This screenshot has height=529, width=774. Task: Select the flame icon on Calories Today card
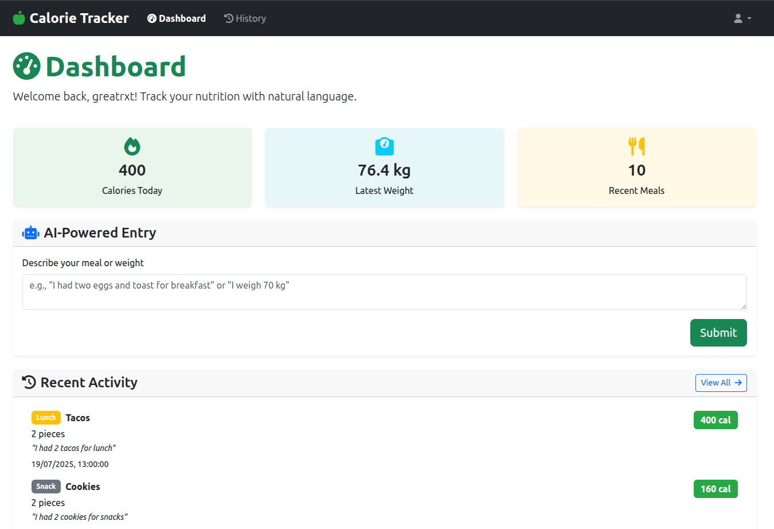pos(132,146)
